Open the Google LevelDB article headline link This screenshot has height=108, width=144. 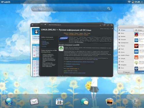69,45
